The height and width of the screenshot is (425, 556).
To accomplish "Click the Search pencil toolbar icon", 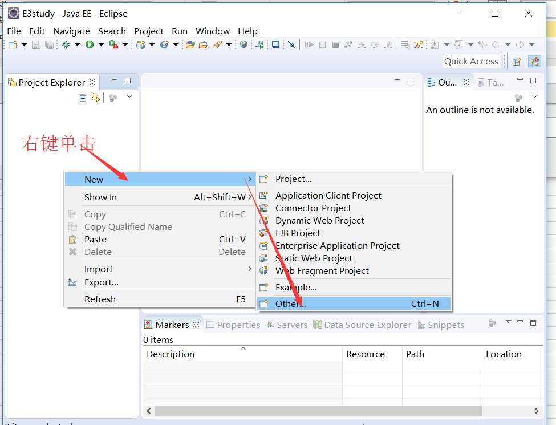I will pos(217,44).
